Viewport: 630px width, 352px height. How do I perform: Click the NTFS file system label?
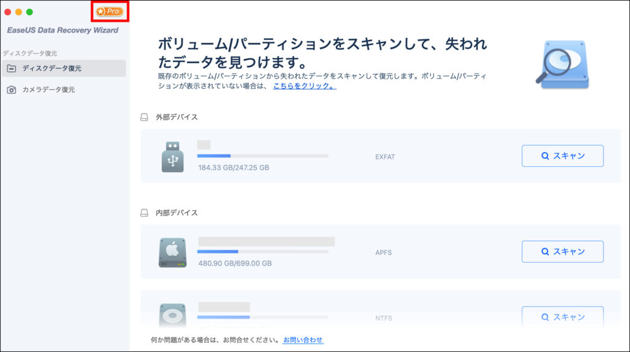[384, 318]
